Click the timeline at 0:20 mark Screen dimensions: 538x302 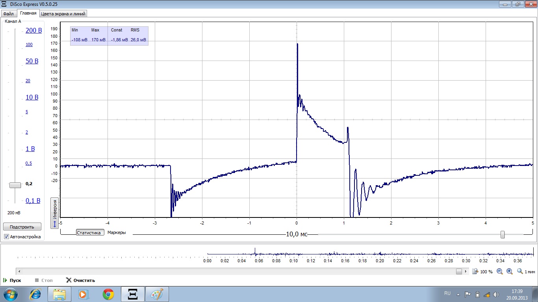tap(380, 260)
